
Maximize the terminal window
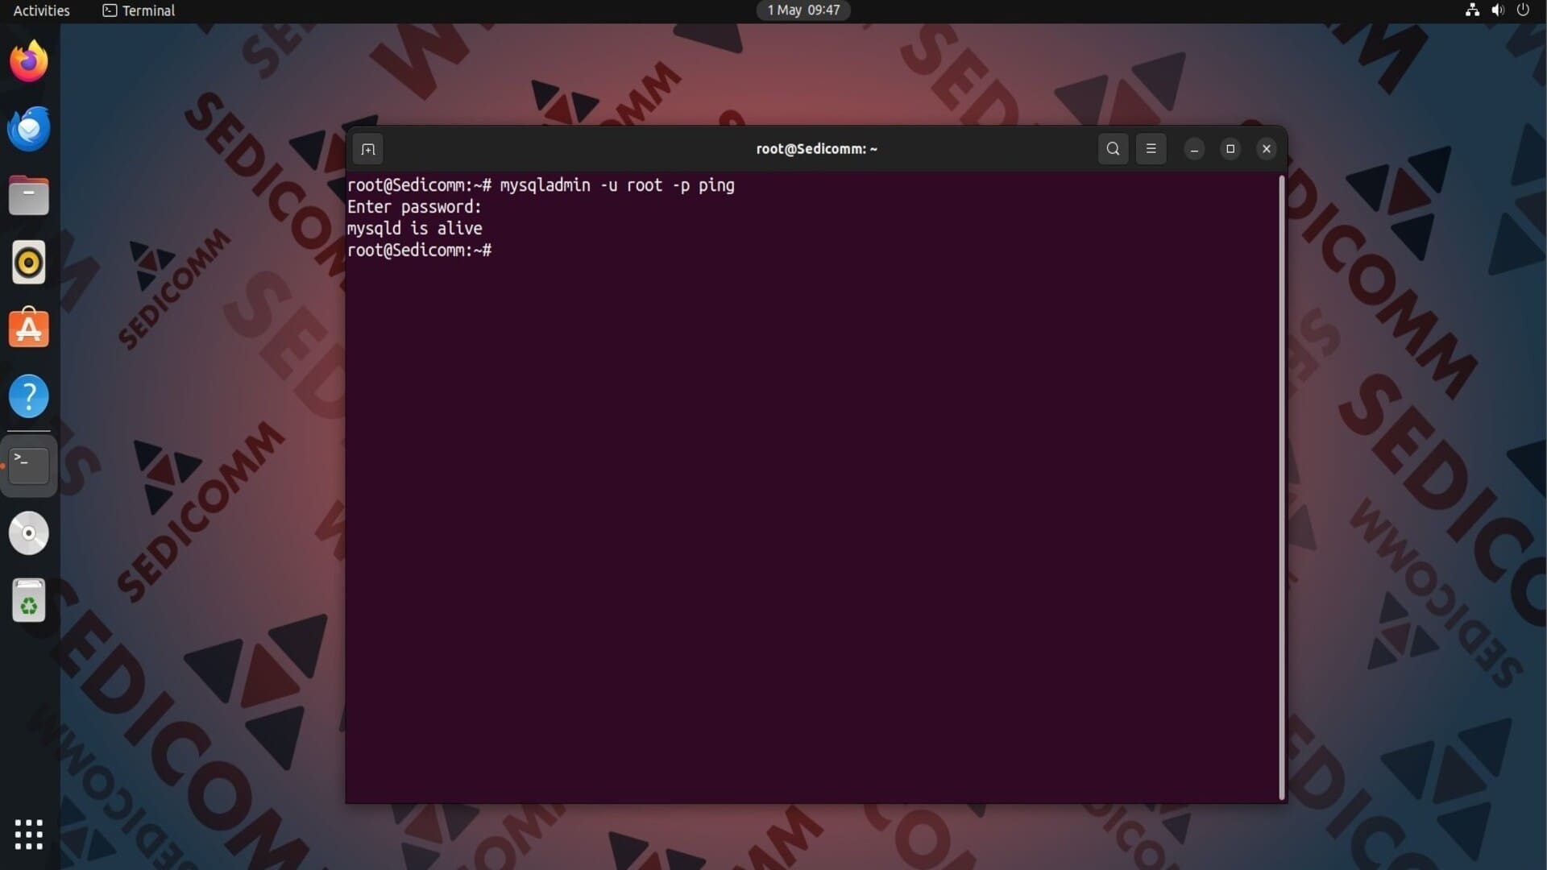[x=1230, y=149]
